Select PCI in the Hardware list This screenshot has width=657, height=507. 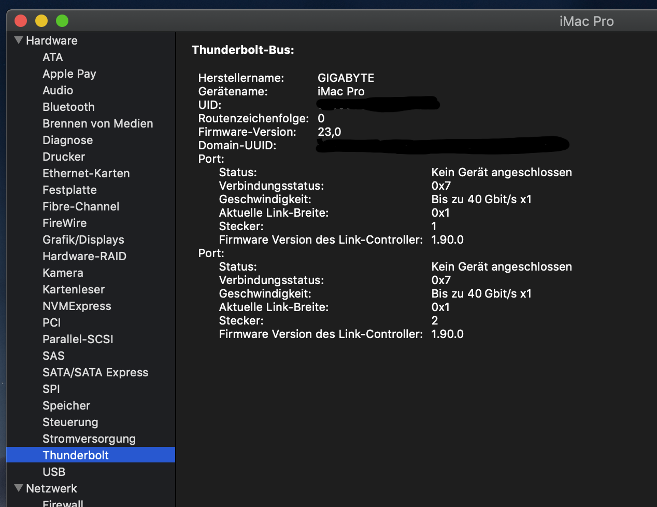52,322
